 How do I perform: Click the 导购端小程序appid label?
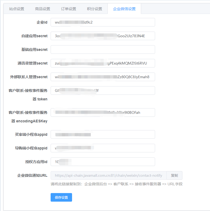coord(31,148)
